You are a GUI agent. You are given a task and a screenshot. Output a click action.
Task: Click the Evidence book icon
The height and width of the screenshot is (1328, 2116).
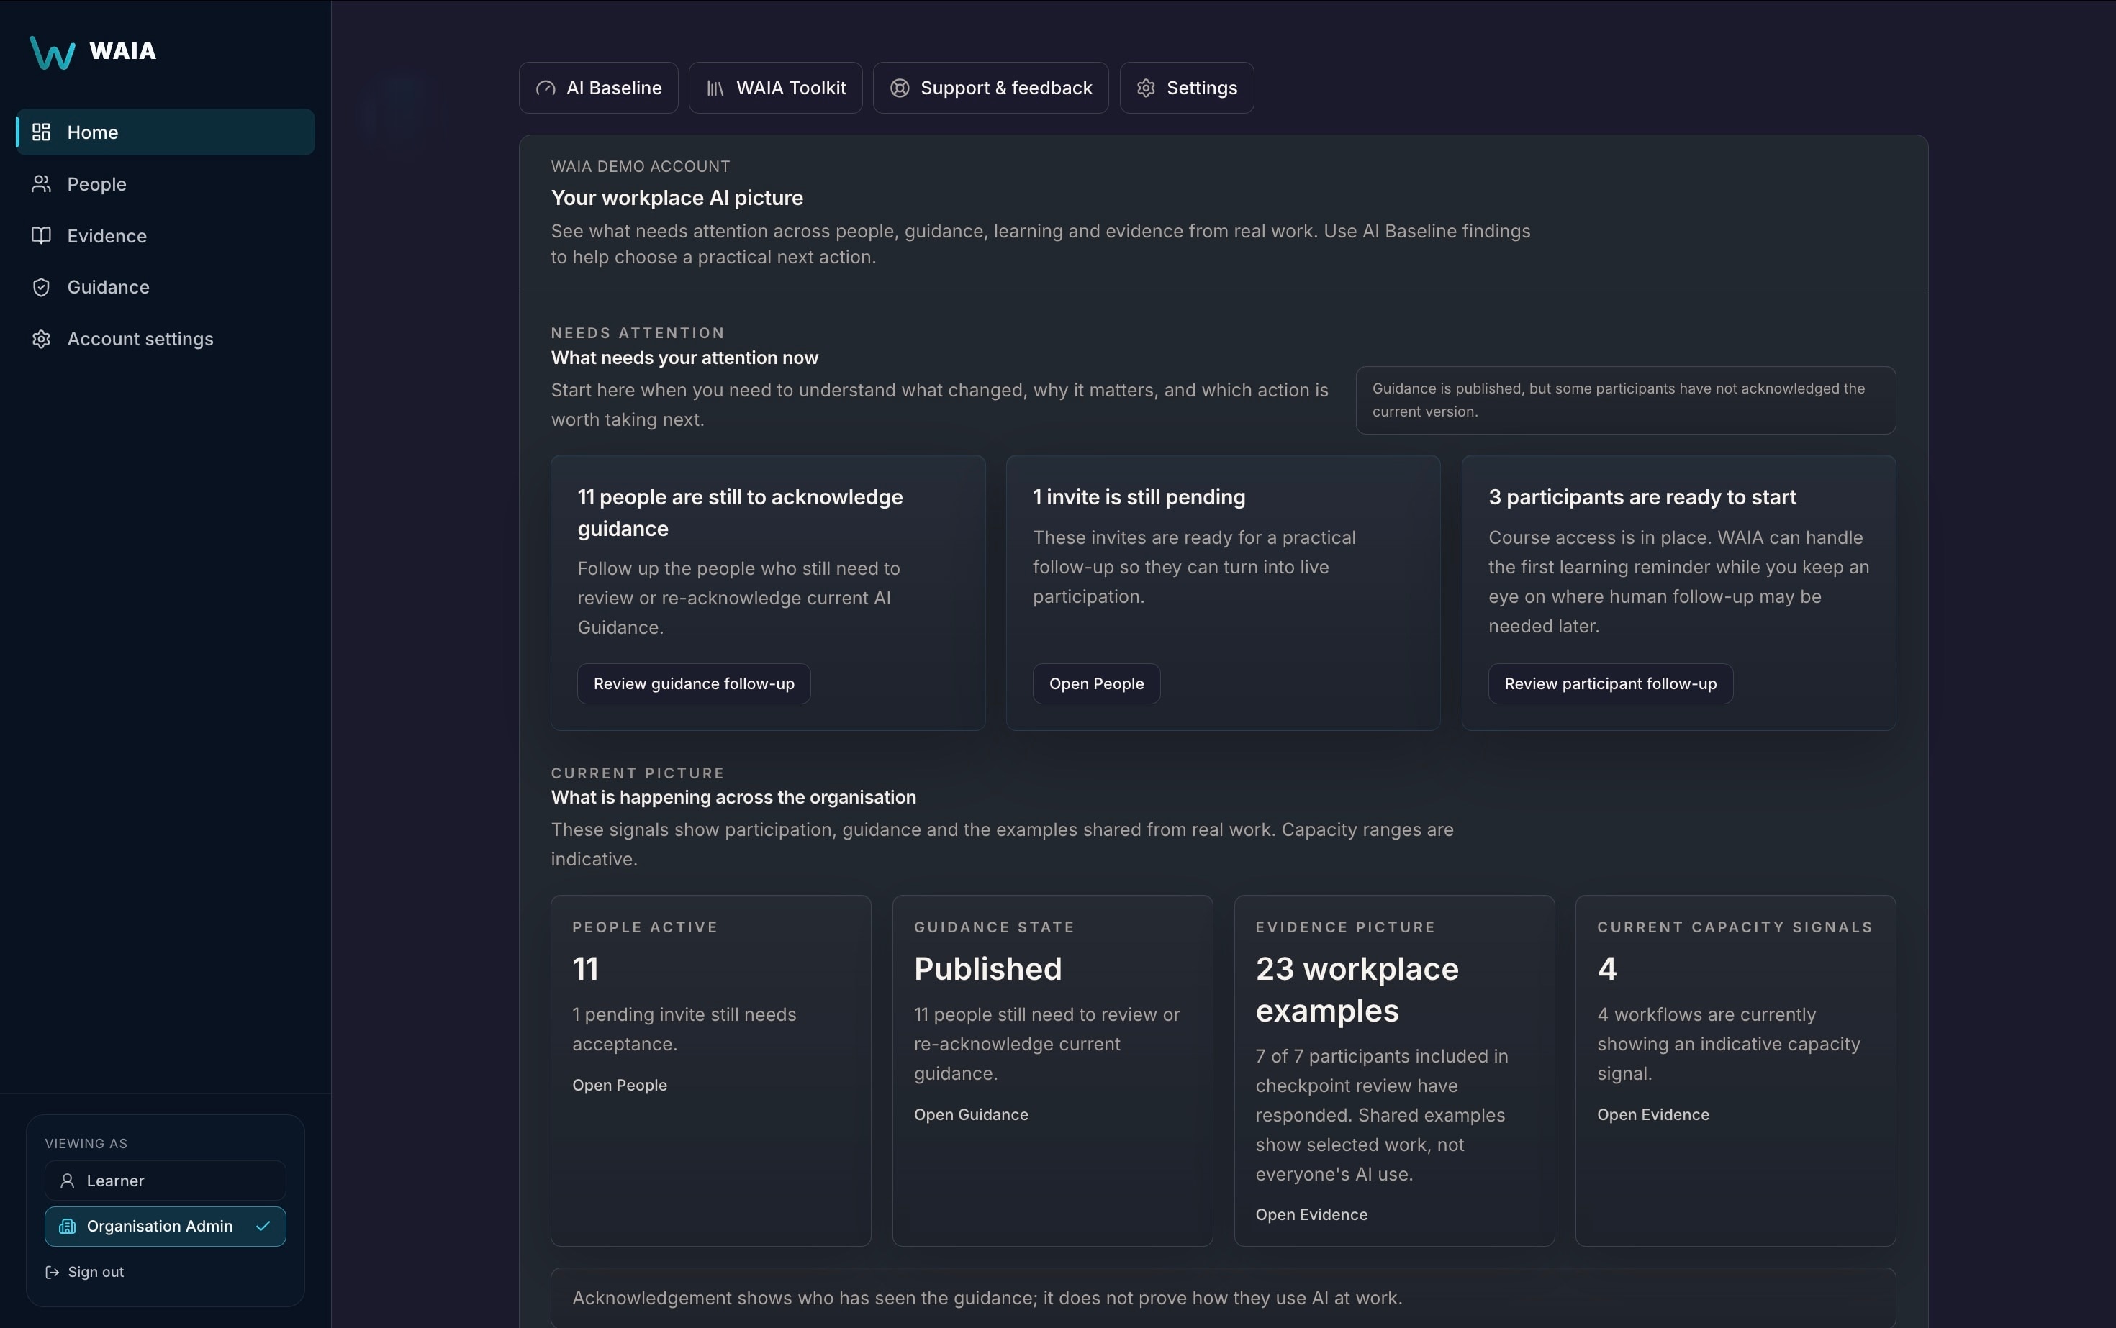pos(41,235)
